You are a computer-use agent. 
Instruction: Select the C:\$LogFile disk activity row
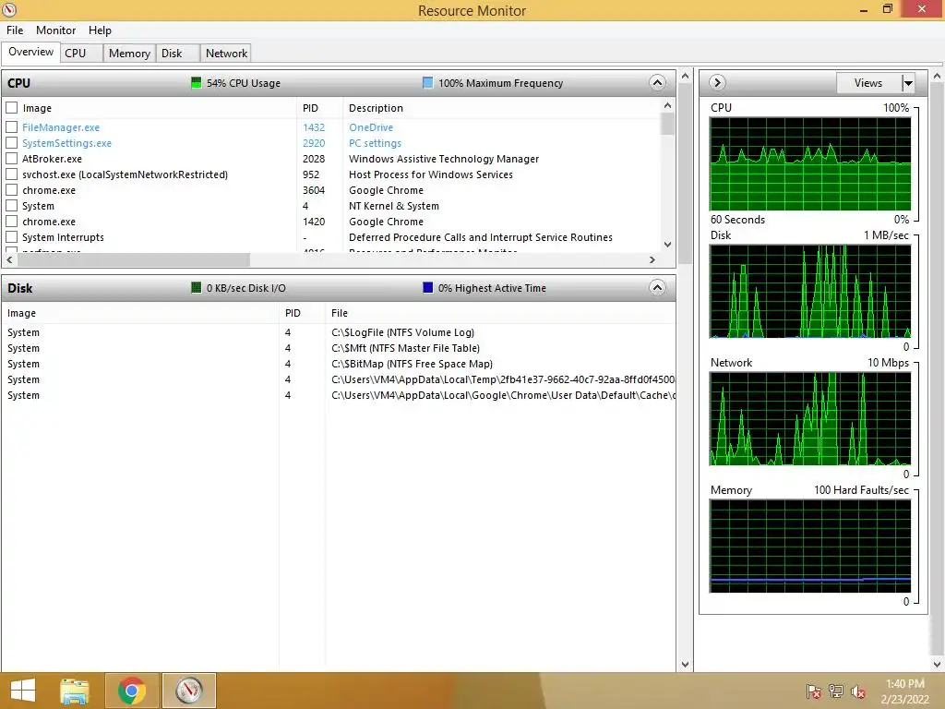338,332
